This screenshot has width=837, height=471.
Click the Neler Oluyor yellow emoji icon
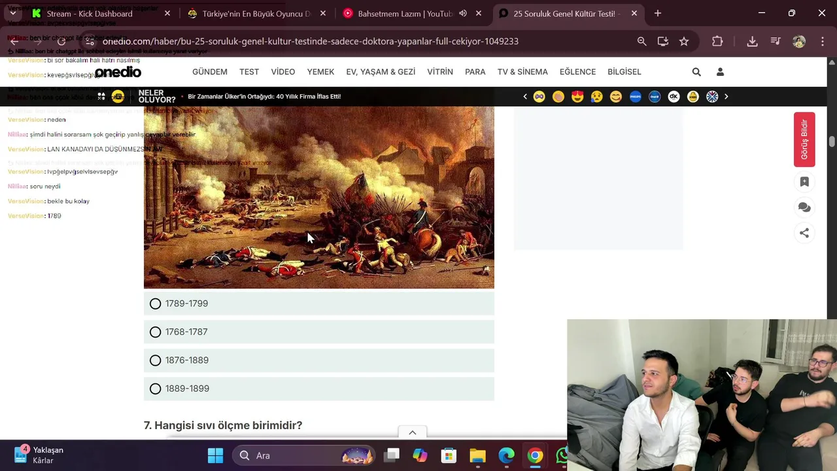coord(118,97)
